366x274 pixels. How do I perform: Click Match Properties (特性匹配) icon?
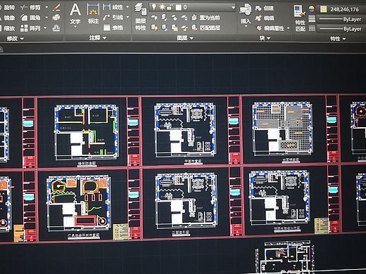point(300,18)
